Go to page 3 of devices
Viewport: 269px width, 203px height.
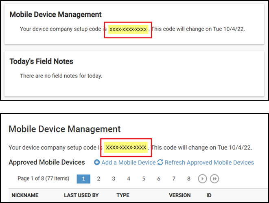pos(114,179)
